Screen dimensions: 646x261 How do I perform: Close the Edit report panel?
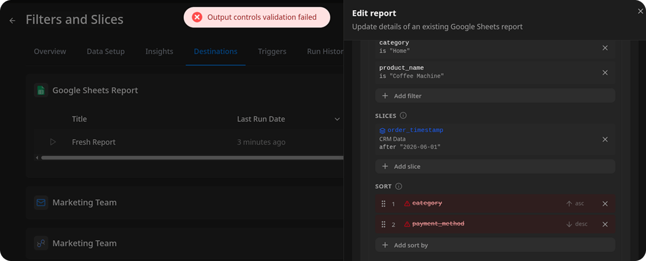click(x=640, y=11)
